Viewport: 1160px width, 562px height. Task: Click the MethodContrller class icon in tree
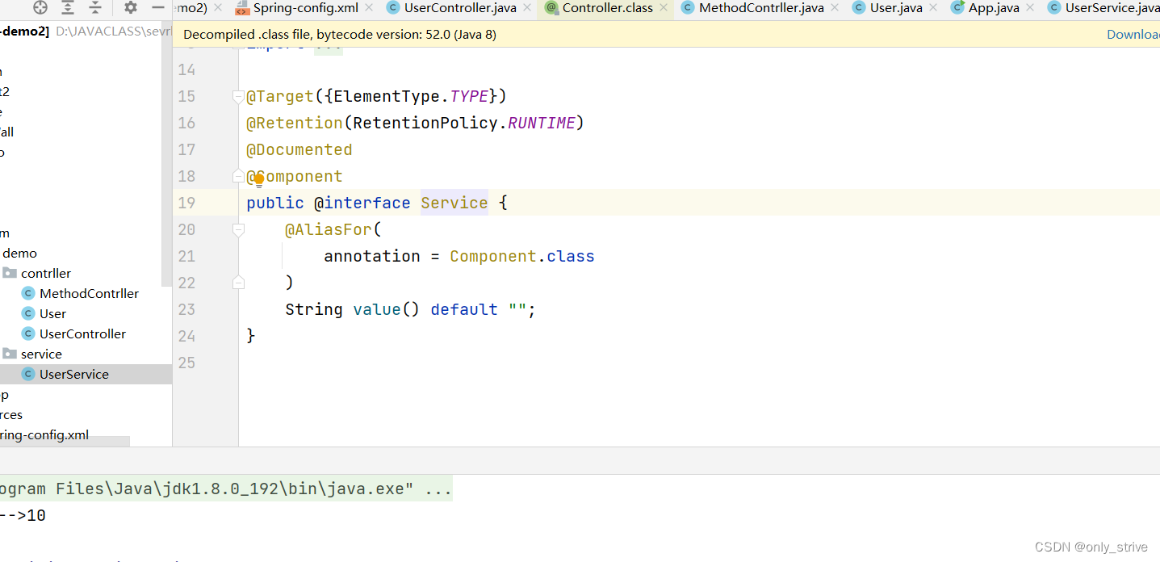click(28, 293)
